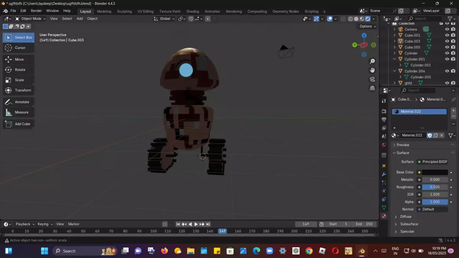
Task: Choose the Scale tool
Action: 18,80
